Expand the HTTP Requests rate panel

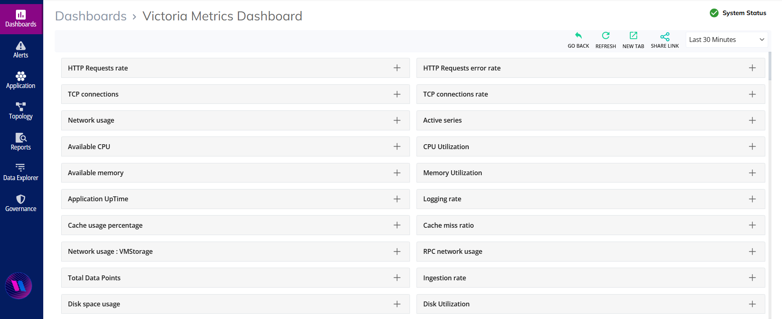[x=397, y=68]
